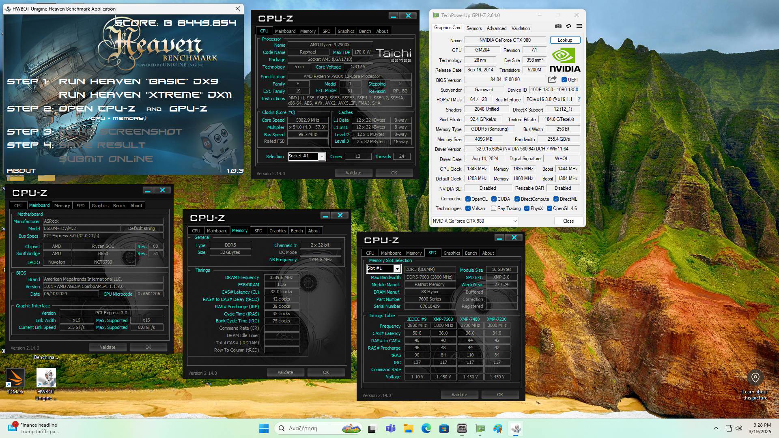Switch to the ASRock app on the taskbar
Viewport: 779px width, 438px height.
[462, 428]
